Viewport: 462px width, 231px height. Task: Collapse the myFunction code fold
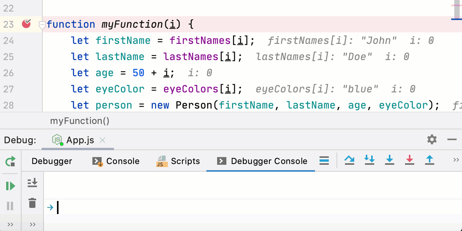coord(42,25)
